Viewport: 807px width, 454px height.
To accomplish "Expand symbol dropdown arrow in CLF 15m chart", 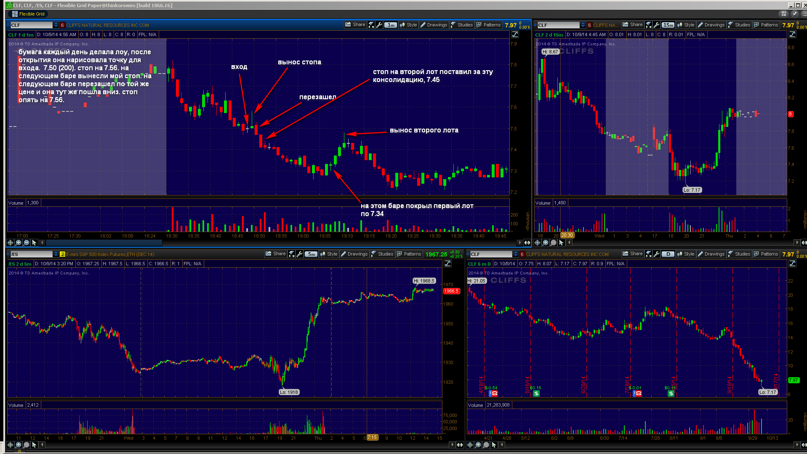I will point(583,25).
